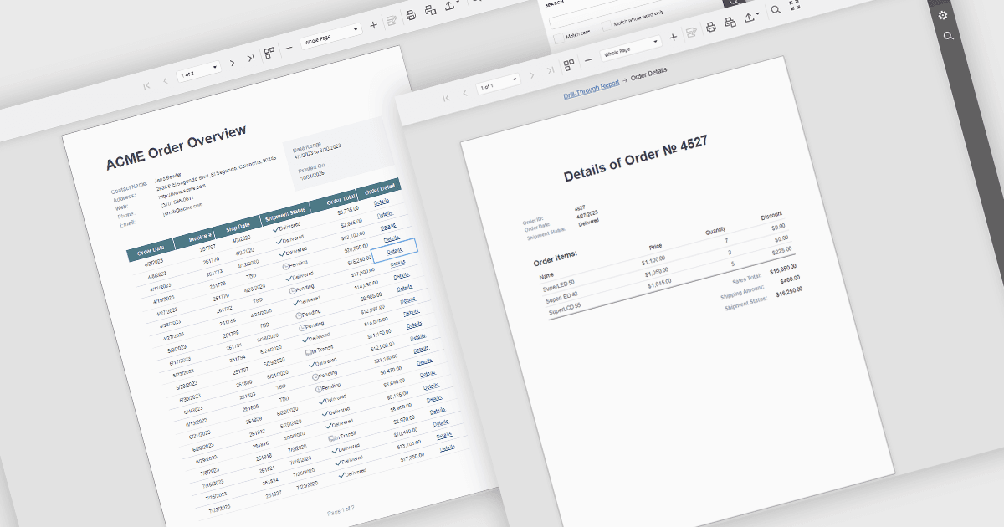Open zoom dropdown in Order Details viewer
Viewport: 1004px width, 527px height.
631,48
